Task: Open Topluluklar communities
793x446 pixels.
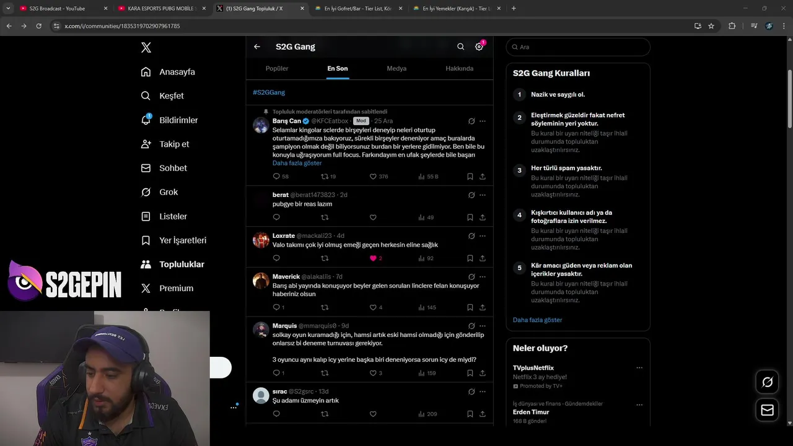Action: tap(172, 264)
